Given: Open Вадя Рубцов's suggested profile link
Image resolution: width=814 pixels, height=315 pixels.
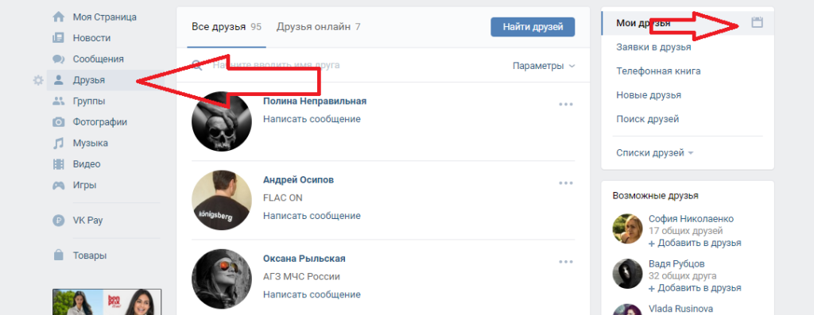Looking at the screenshot, I should 677,263.
